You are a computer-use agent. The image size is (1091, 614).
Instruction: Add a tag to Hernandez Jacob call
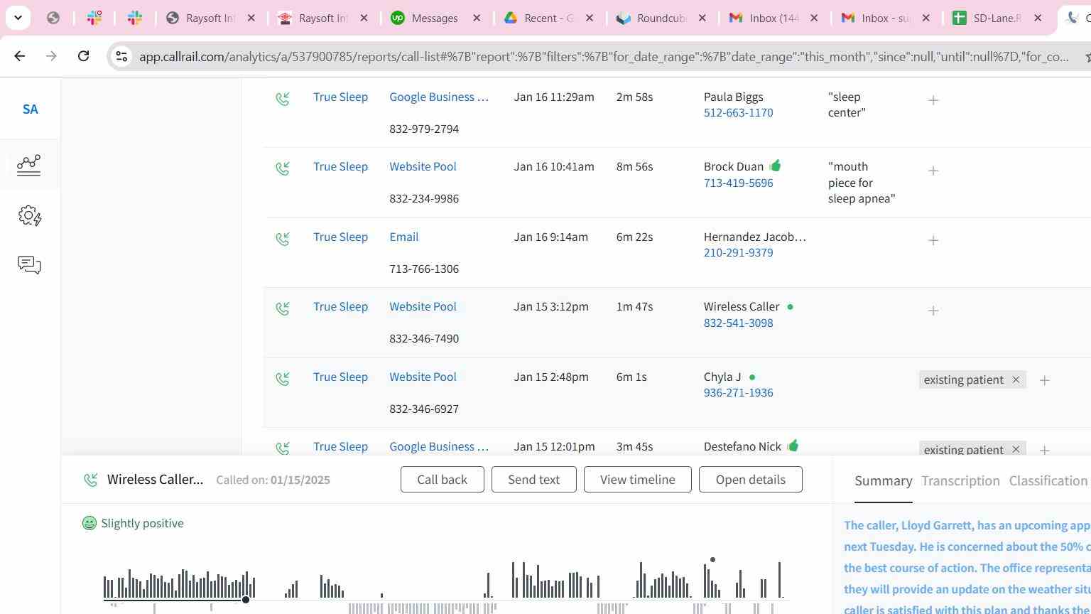(933, 240)
